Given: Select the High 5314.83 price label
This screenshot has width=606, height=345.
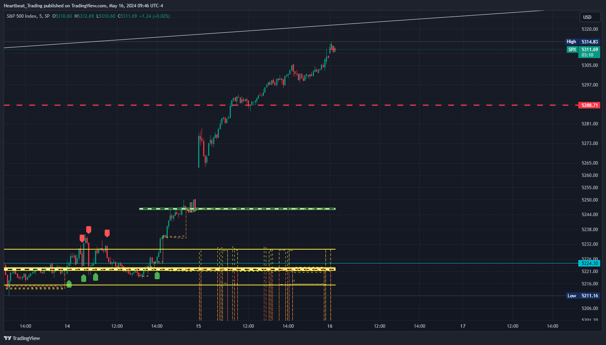Looking at the screenshot, I should coord(583,42).
